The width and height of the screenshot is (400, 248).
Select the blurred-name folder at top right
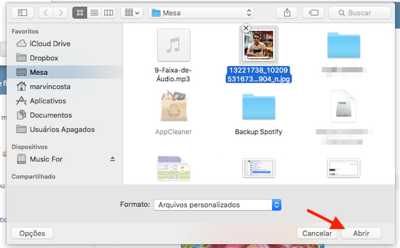[x=343, y=45]
